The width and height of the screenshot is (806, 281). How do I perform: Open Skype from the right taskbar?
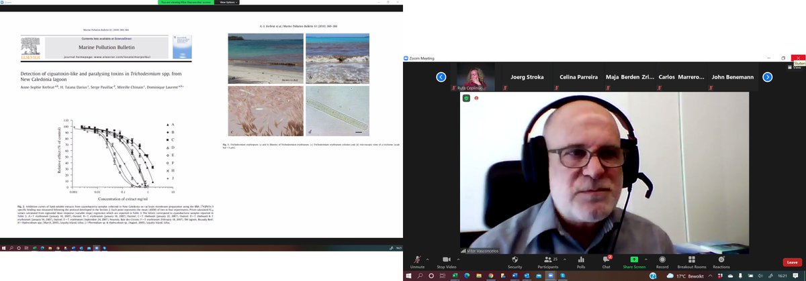click(562, 276)
